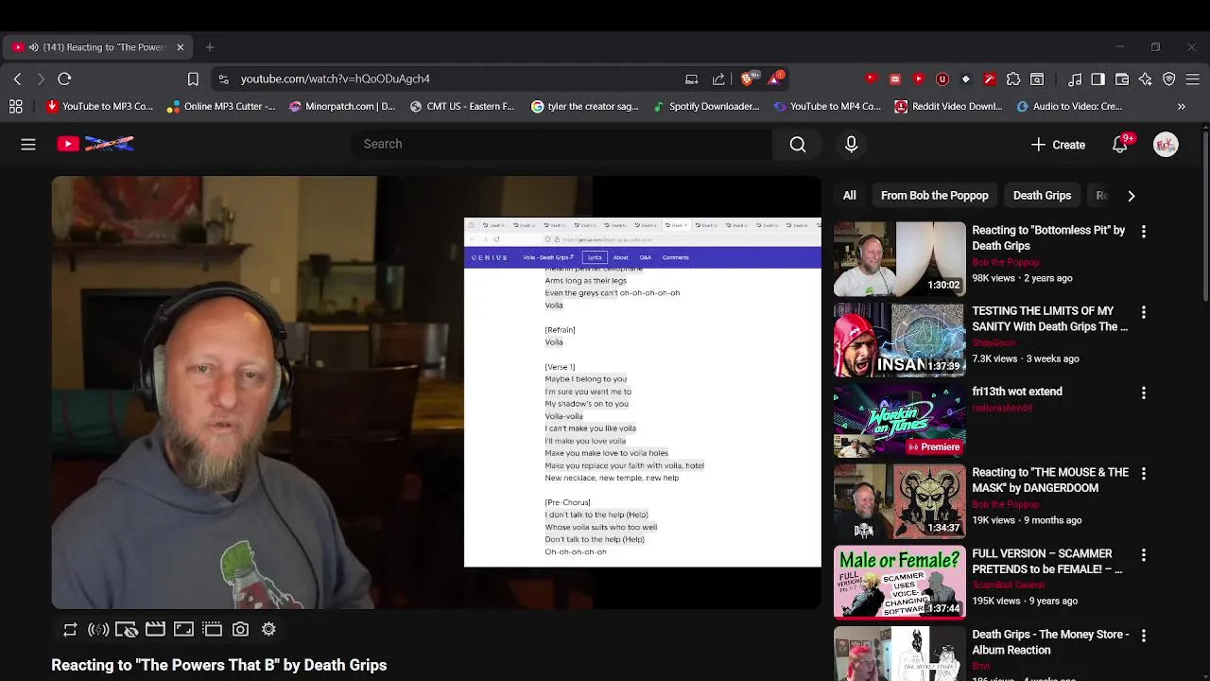Reload the page with refresh icon

[64, 79]
